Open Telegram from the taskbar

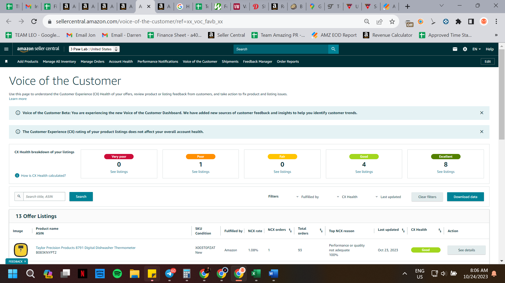coord(170,274)
